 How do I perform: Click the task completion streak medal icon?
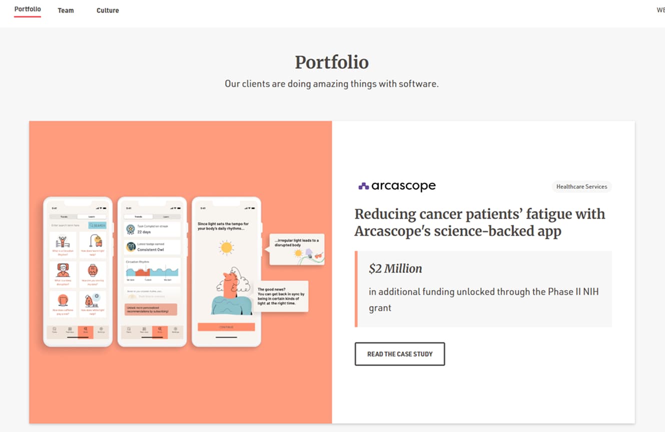[131, 229]
